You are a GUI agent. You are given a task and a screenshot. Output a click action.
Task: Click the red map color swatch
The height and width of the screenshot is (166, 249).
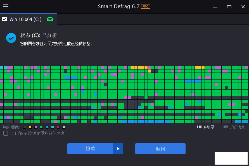click(58, 127)
